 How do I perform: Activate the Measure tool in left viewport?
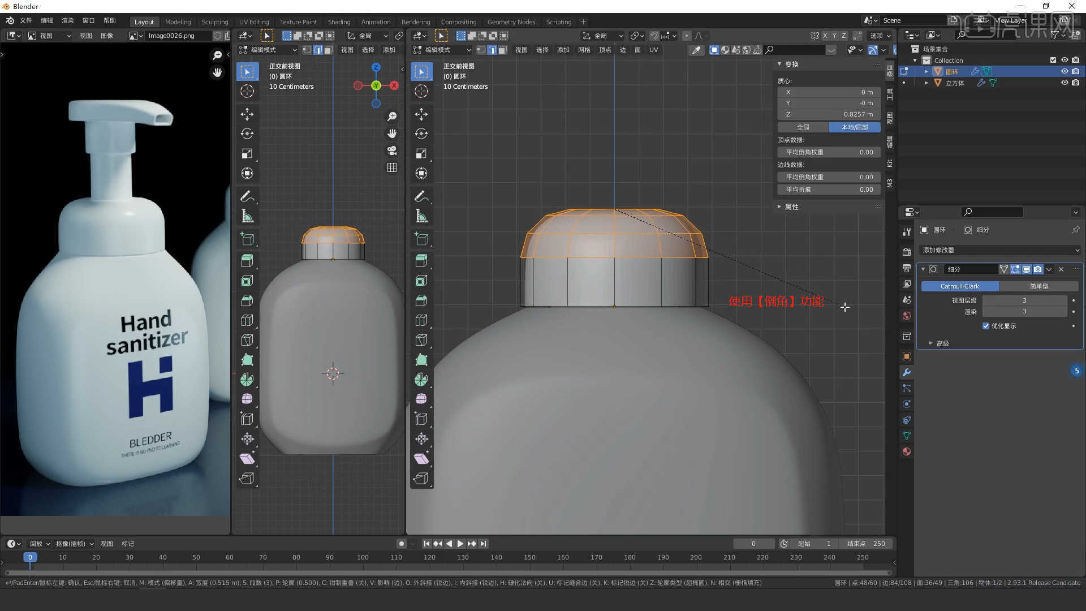(x=247, y=216)
